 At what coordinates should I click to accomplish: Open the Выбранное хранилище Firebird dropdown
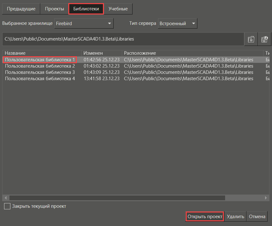click(84, 23)
